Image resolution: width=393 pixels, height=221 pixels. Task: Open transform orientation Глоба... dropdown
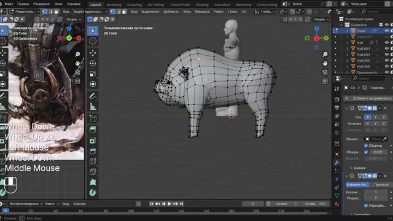pos(265,12)
